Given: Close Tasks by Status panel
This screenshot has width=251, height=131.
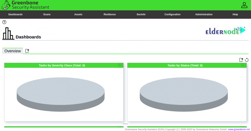Looking at the screenshot, I should click(x=243, y=65).
